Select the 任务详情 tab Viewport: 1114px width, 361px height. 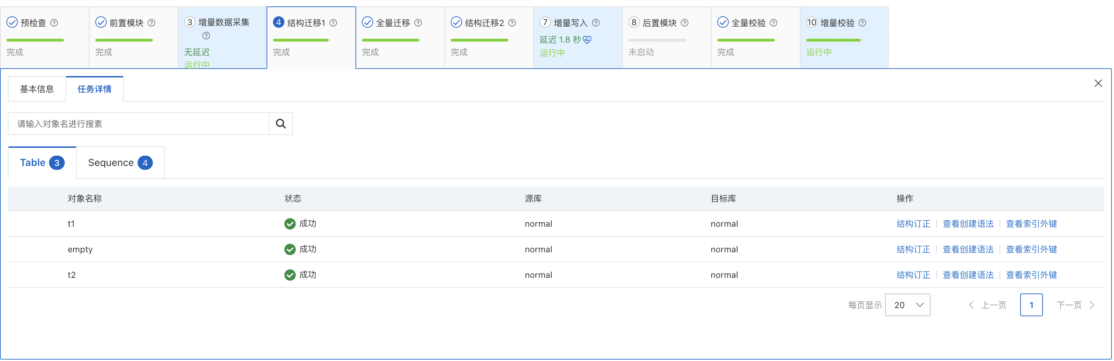click(x=94, y=89)
